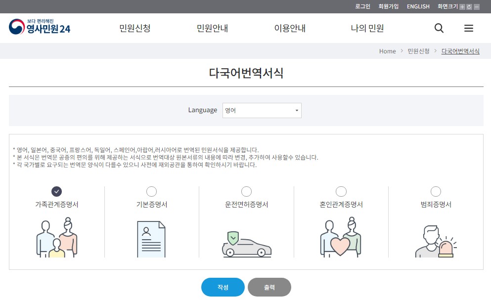This screenshot has height=300, width=491.
Task: Open the Language dropdown showing 영어
Action: click(262, 110)
